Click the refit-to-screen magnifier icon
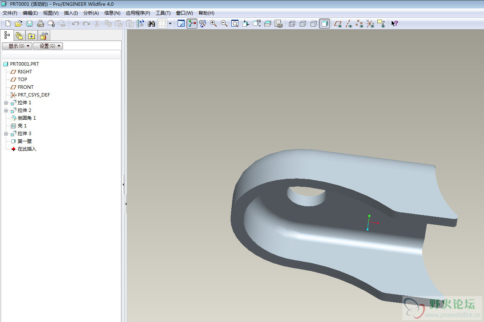The width and height of the screenshot is (484, 322). click(x=235, y=24)
